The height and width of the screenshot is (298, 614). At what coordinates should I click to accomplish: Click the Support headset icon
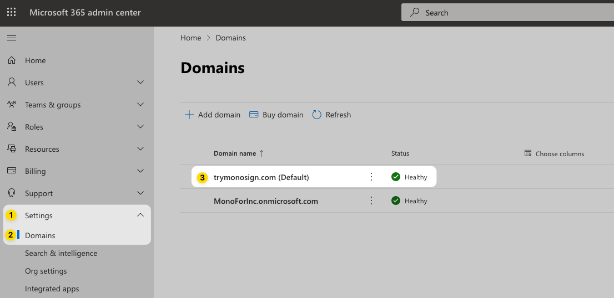(12, 193)
